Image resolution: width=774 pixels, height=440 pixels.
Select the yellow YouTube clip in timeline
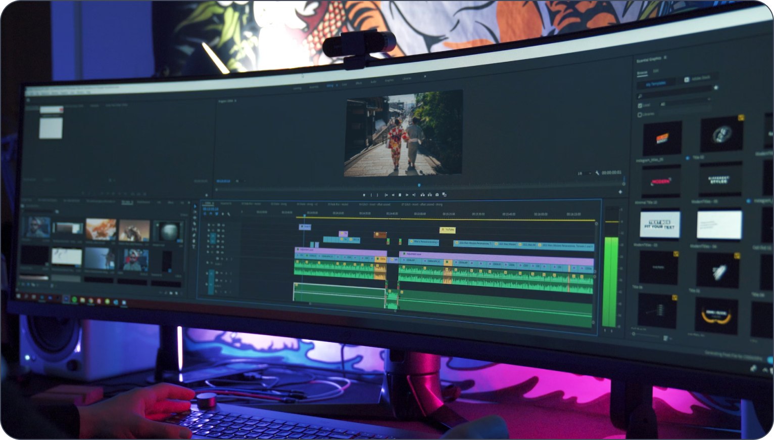click(x=447, y=230)
